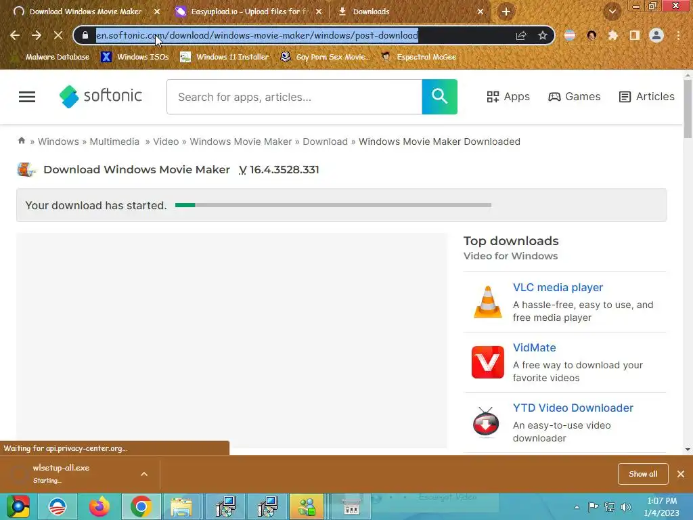The image size is (693, 520).
Task: Share this page via address bar icon
Action: (521, 35)
